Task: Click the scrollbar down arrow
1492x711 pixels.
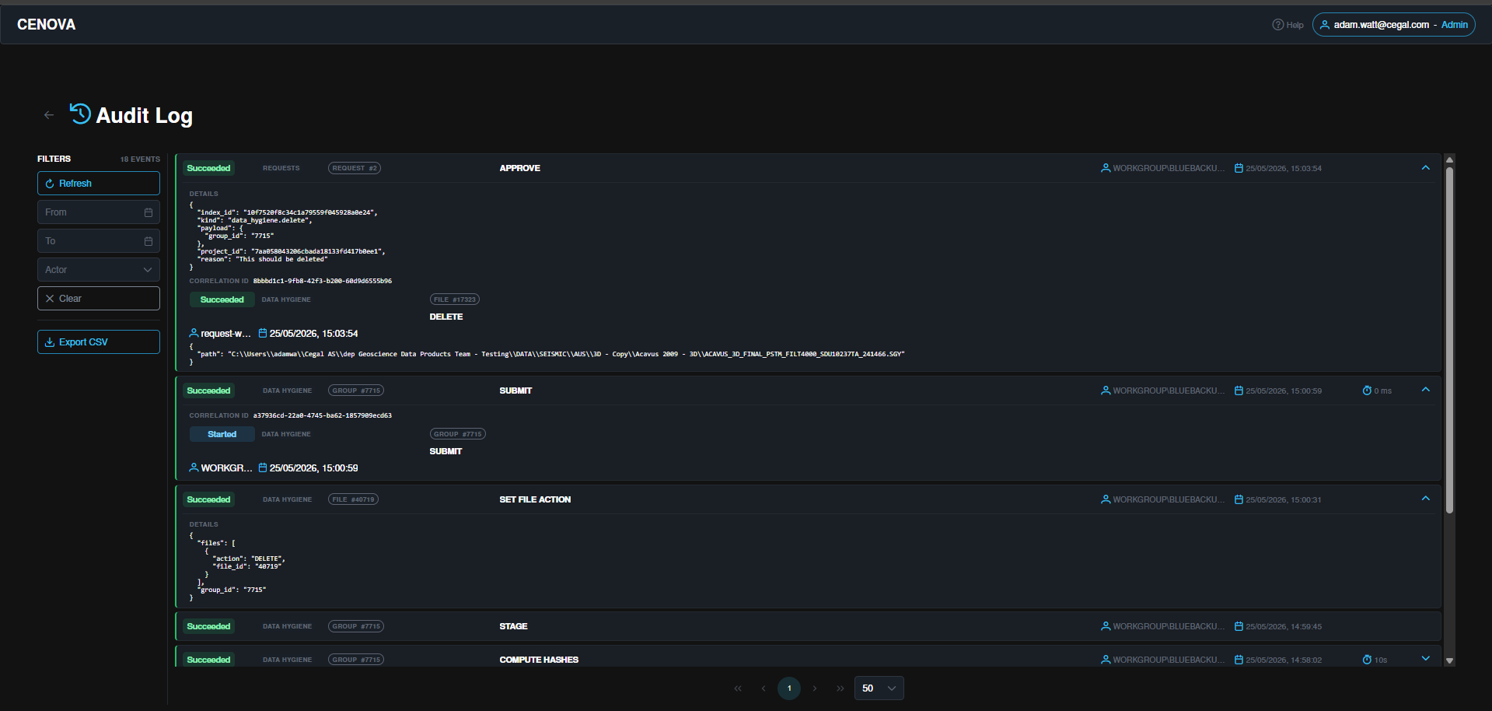Action: [x=1449, y=660]
